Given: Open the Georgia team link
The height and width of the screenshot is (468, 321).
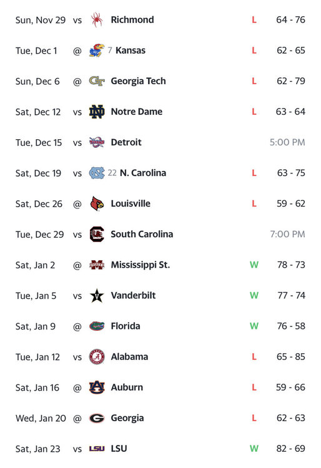Looking at the screenshot, I should coord(127,418).
